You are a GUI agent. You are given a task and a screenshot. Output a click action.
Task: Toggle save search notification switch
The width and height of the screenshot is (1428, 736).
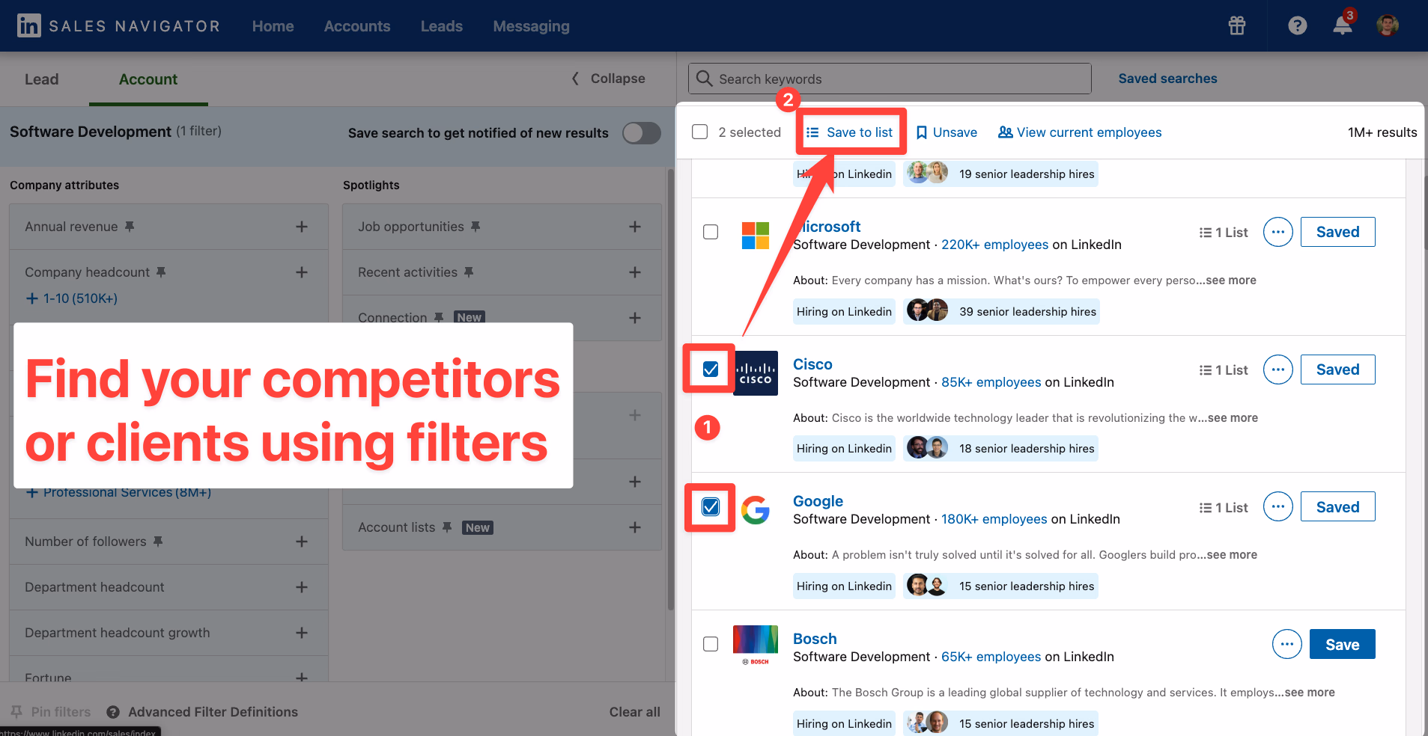coord(642,133)
